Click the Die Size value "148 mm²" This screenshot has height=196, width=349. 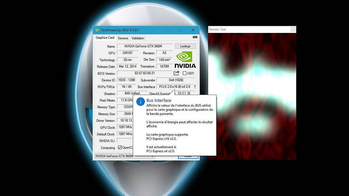click(x=164, y=60)
